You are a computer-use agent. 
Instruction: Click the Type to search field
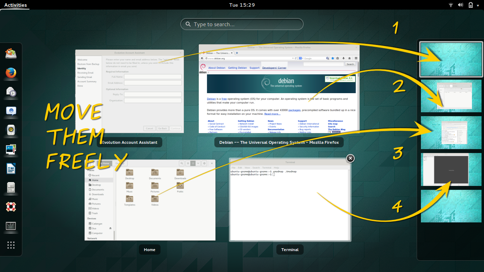(x=242, y=24)
